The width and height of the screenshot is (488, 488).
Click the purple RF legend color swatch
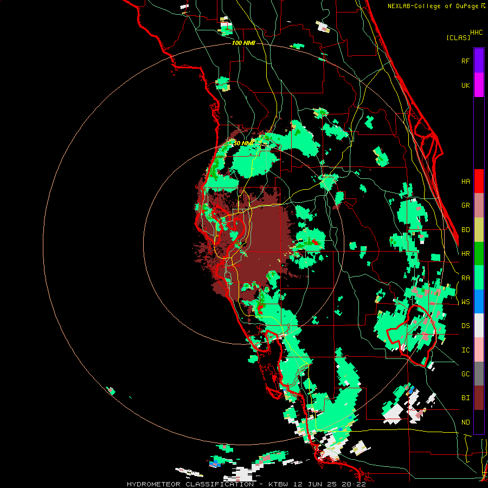point(479,60)
